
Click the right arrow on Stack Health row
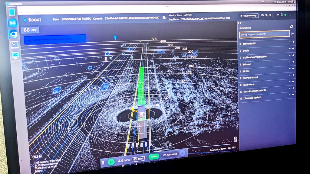(293, 42)
